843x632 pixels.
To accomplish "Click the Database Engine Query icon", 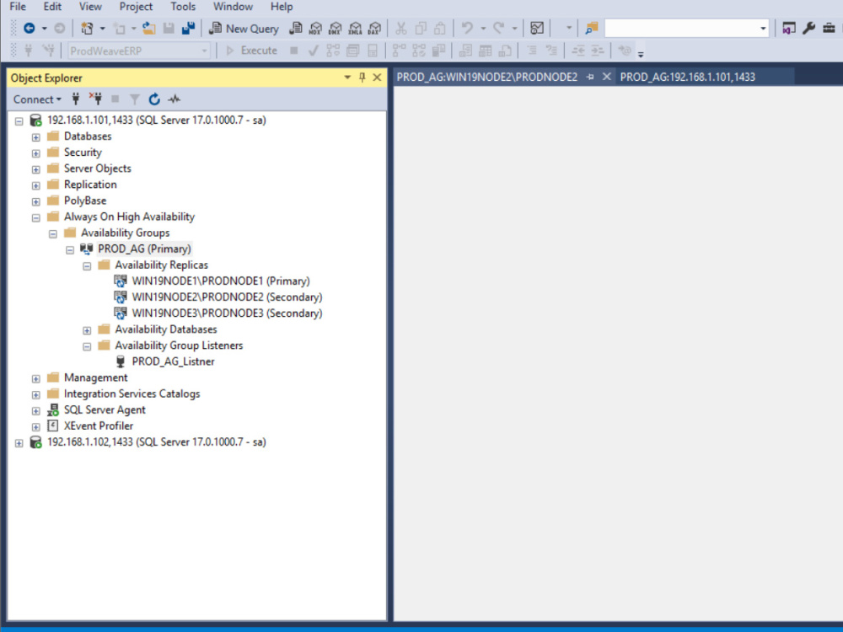I will click(295, 28).
